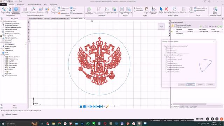Viewport: 224px width, 126px height.
Task: Open the Options (Правка) gear icon
Action: tap(191, 9)
